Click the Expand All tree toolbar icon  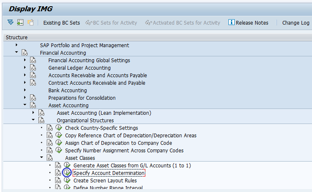10,23
